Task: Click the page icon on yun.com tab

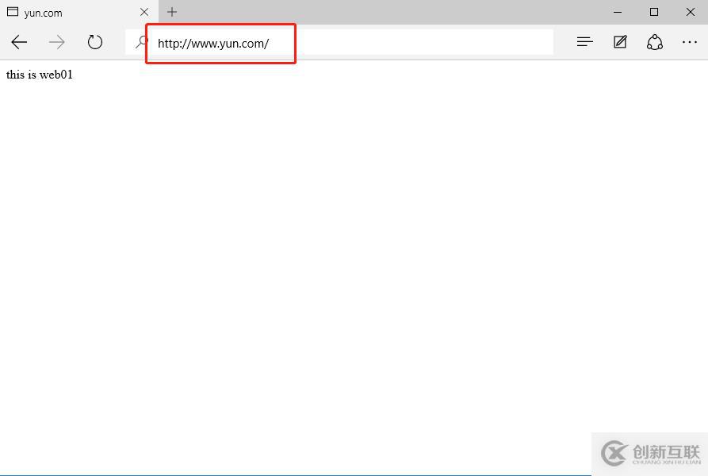Action: [13, 12]
